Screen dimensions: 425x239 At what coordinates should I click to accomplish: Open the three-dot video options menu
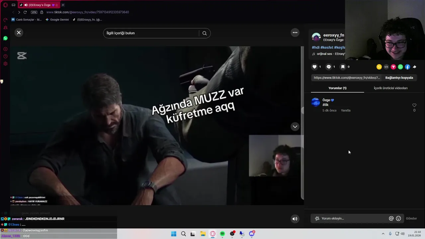coord(295,33)
